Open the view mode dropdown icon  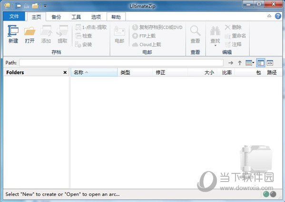pos(250,63)
